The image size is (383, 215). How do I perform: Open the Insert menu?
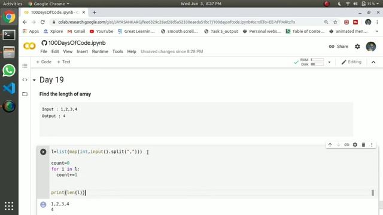pyautogui.click(x=82, y=51)
